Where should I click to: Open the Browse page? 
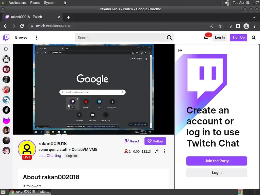pyautogui.click(x=21, y=38)
